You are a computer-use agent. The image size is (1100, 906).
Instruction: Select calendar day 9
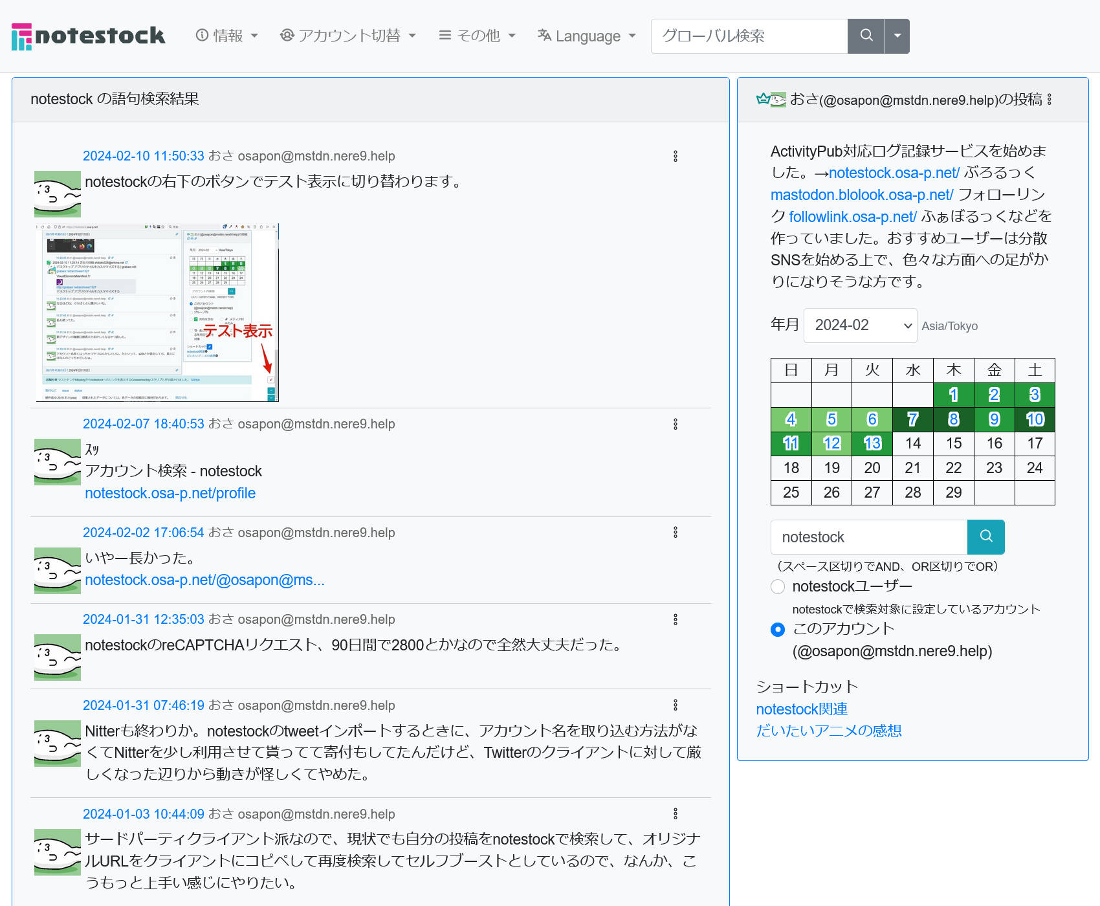pyautogui.click(x=995, y=419)
